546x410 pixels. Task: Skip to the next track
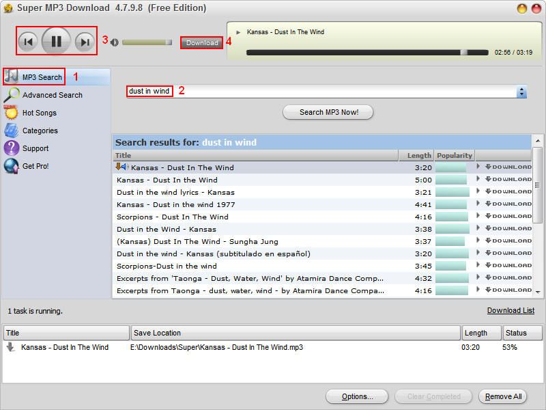click(85, 42)
